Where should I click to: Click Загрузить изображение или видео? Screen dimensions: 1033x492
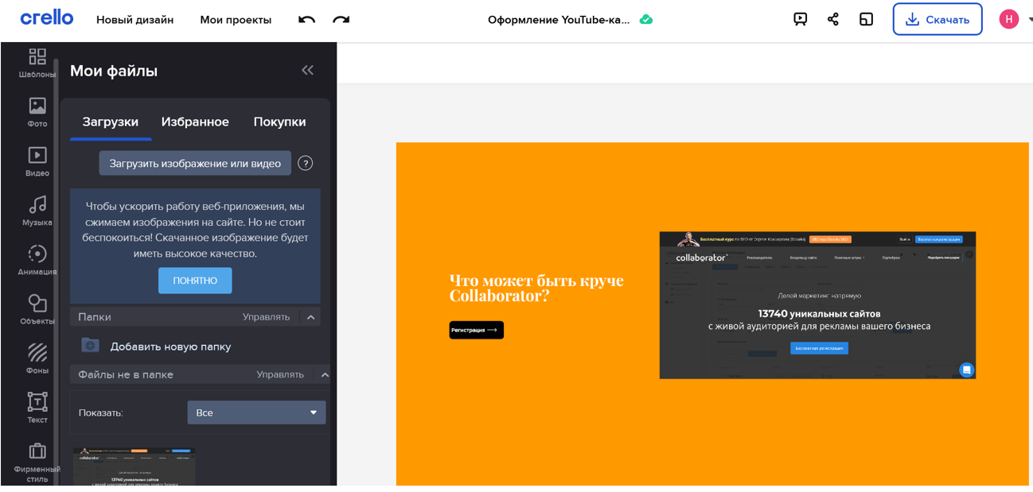(195, 163)
